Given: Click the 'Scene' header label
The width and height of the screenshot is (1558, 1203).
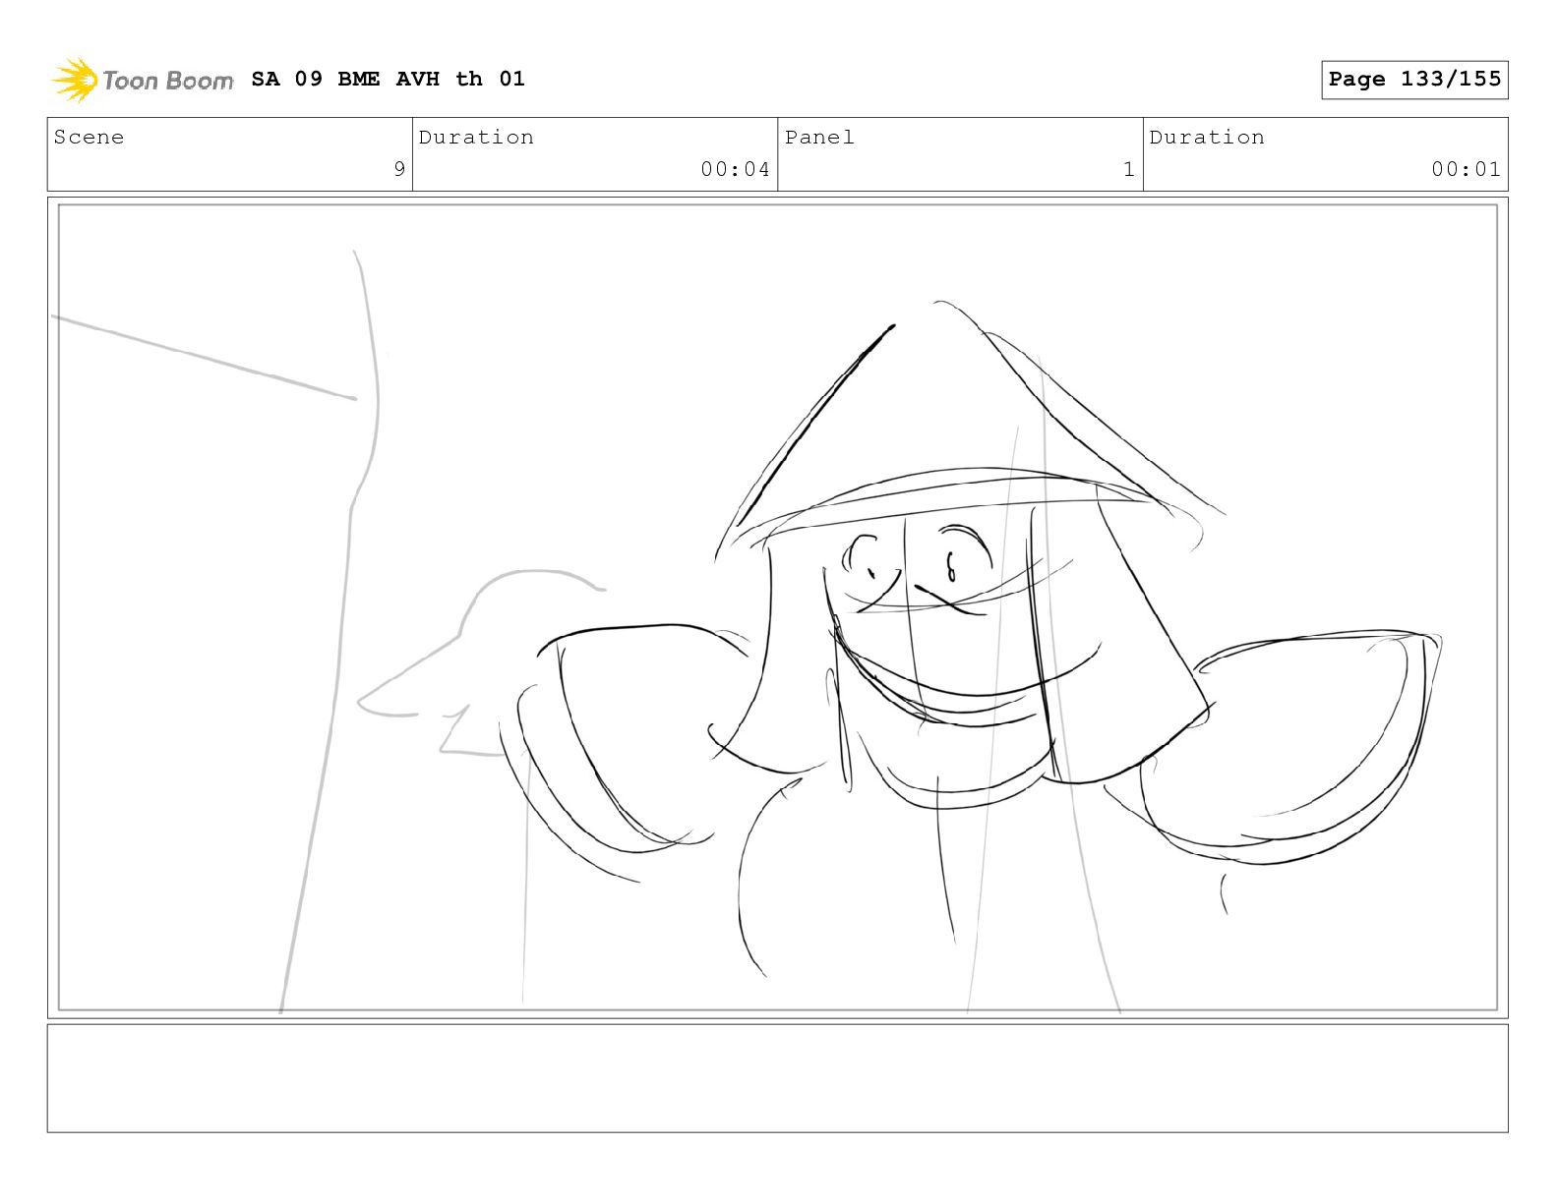Looking at the screenshot, I should pyautogui.click(x=90, y=138).
